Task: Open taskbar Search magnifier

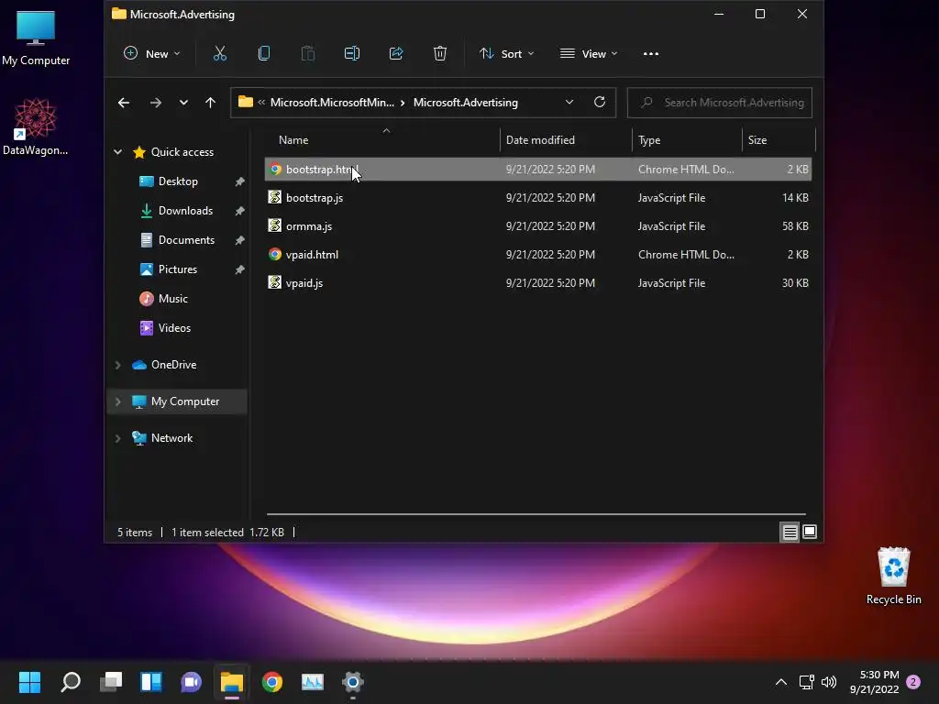Action: pyautogui.click(x=71, y=682)
